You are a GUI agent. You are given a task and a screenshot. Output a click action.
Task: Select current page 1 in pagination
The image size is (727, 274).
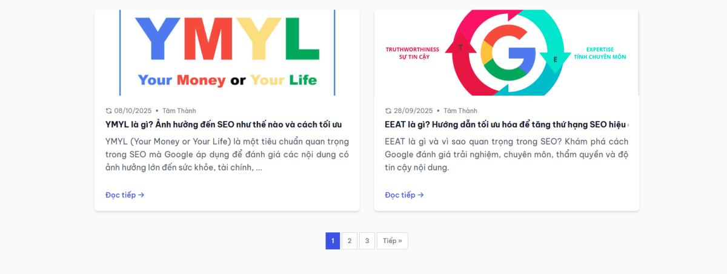(x=333, y=241)
